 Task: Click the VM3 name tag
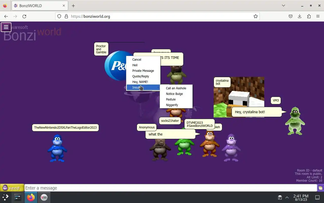coord(276,100)
